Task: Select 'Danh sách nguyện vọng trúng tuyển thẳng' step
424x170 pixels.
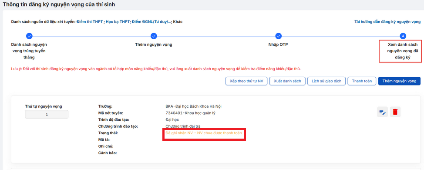Action: coord(29,51)
